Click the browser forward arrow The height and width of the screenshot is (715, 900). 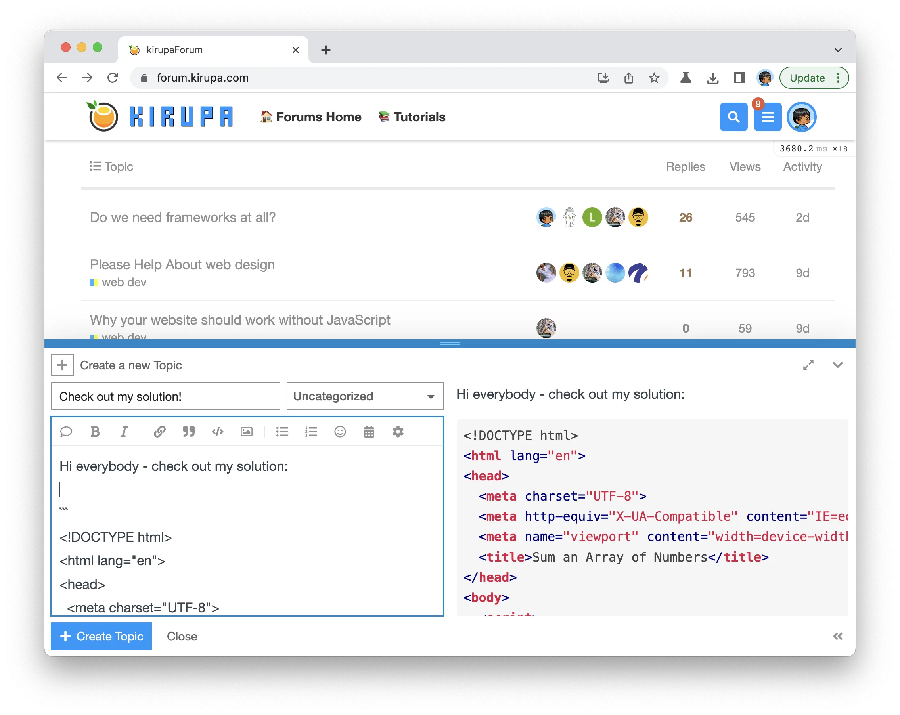pos(87,78)
